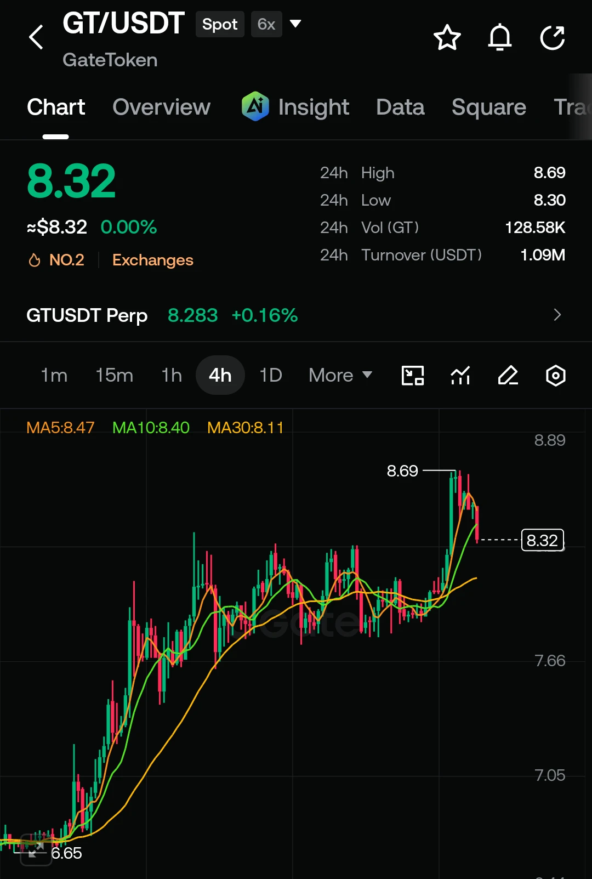The height and width of the screenshot is (879, 592).
Task: Switch to the Overview tab
Action: click(x=161, y=107)
